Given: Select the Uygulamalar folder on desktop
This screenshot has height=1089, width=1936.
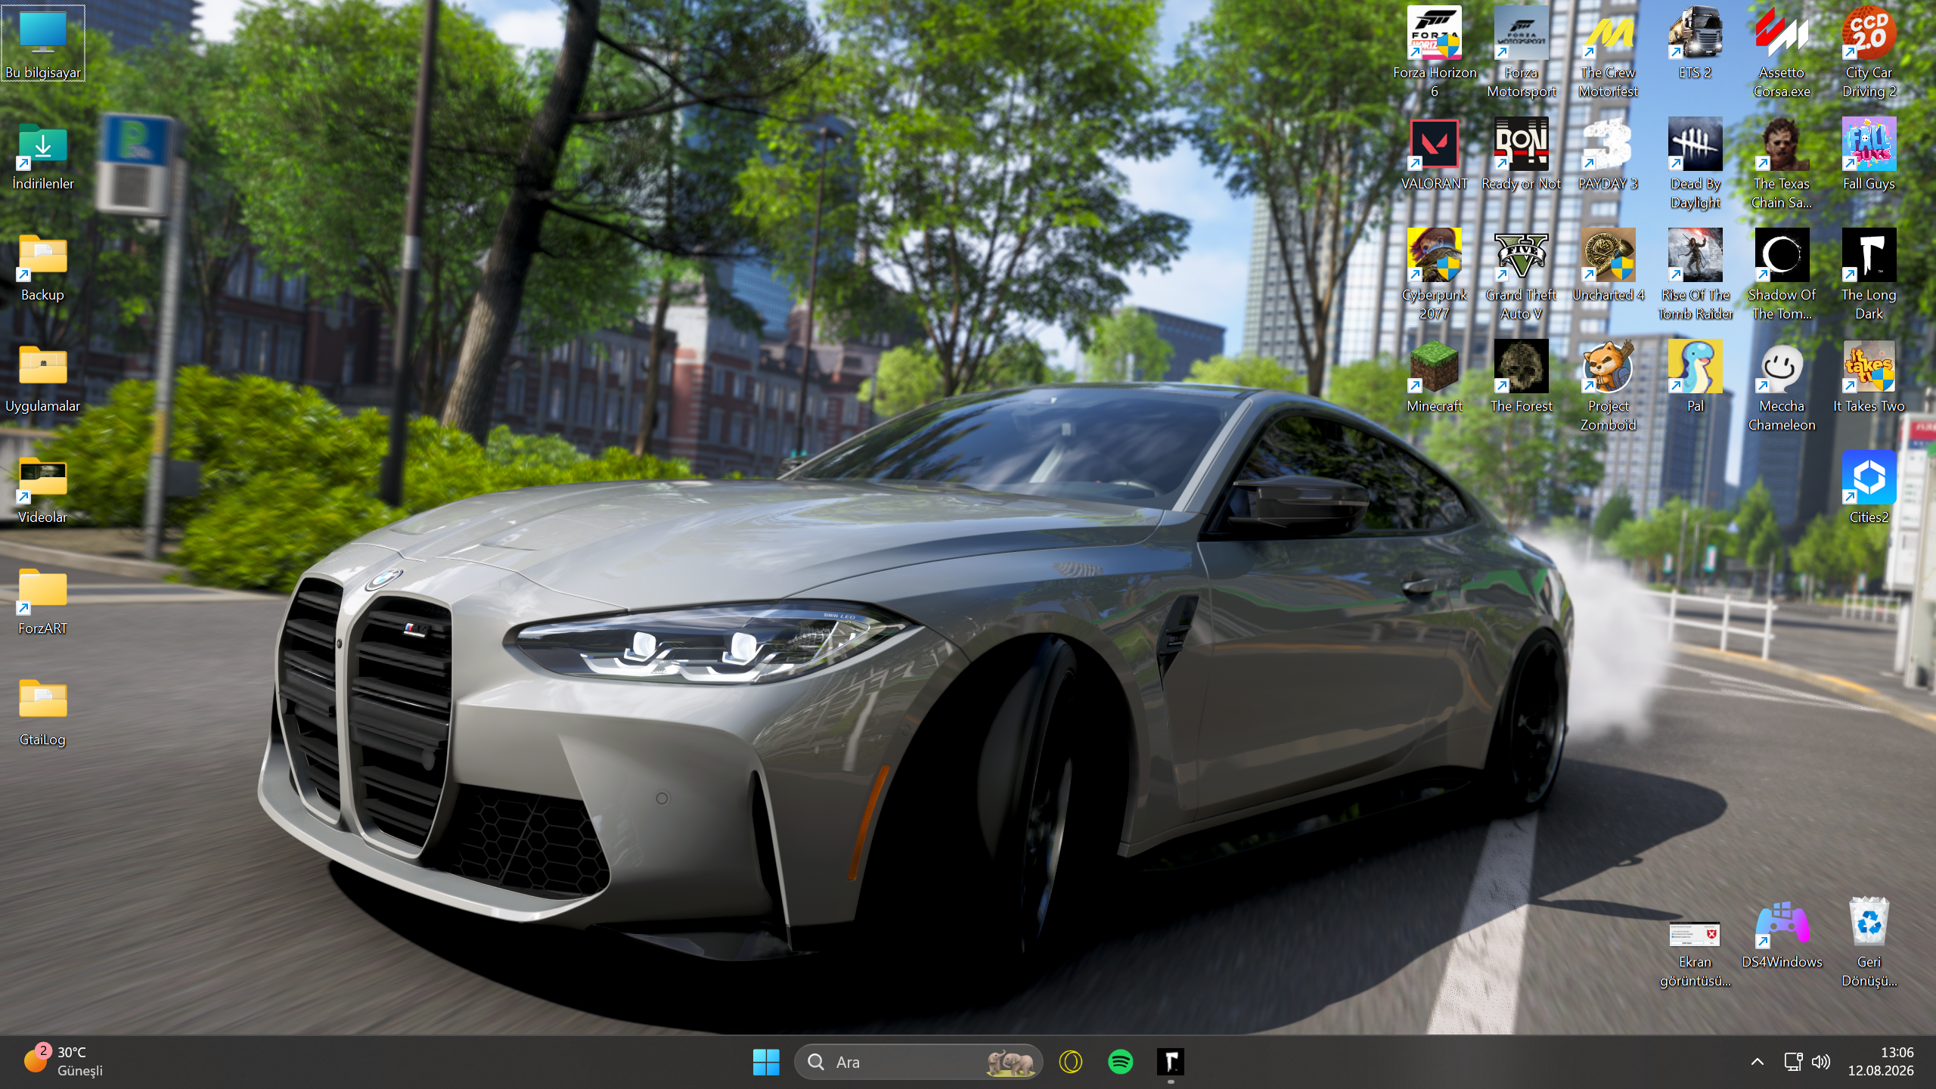Looking at the screenshot, I should point(43,379).
